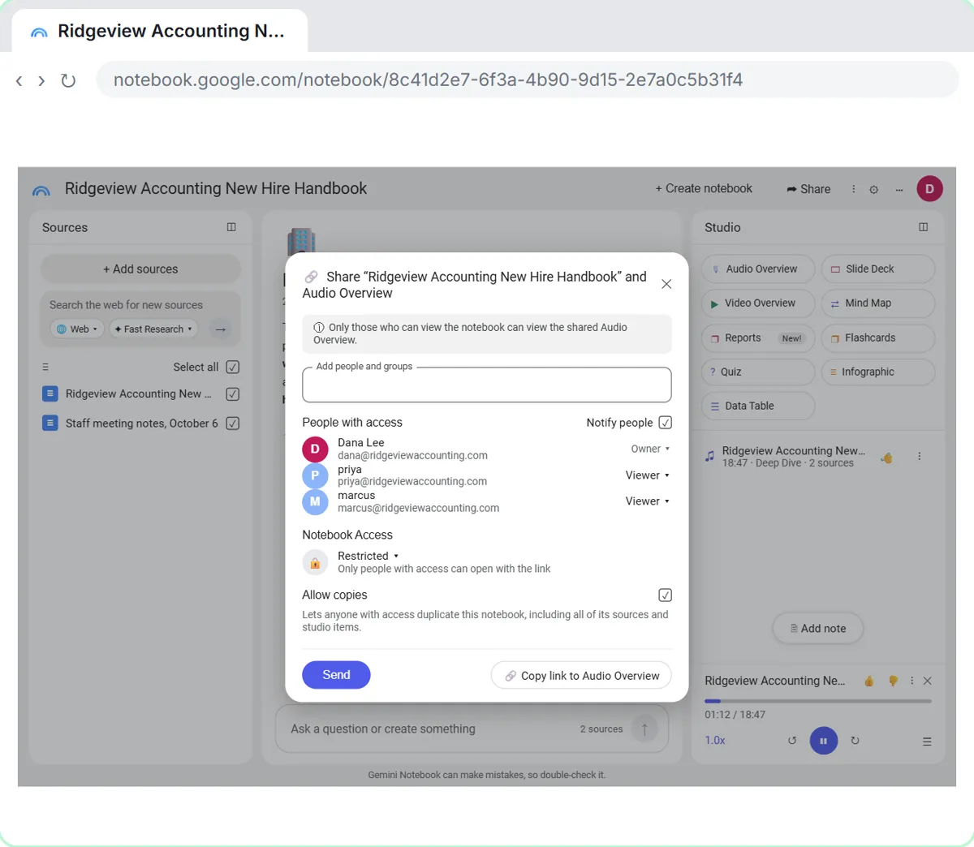Click + Create notebook
The height and width of the screenshot is (847, 974).
point(704,188)
